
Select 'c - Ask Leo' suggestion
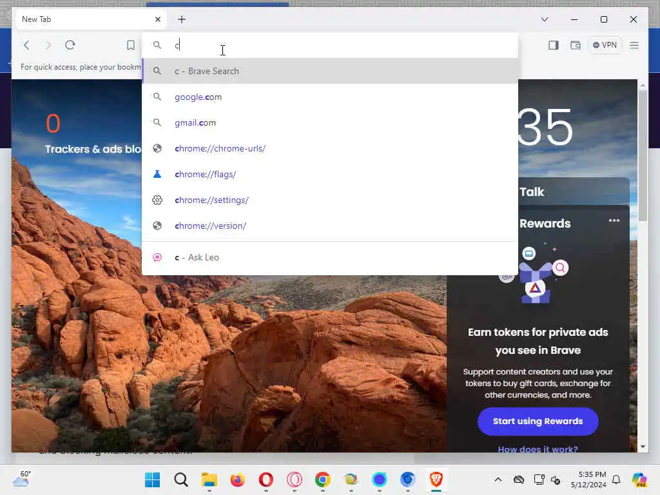click(x=330, y=257)
